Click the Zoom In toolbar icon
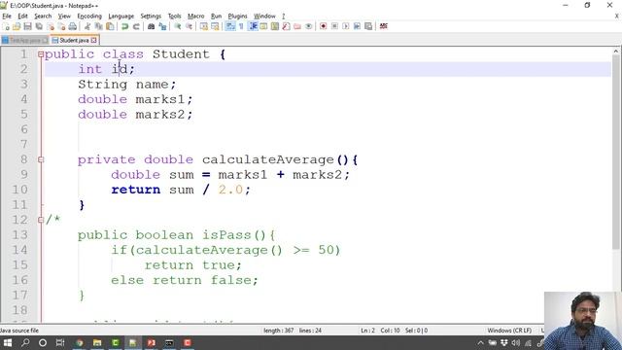 (x=177, y=26)
